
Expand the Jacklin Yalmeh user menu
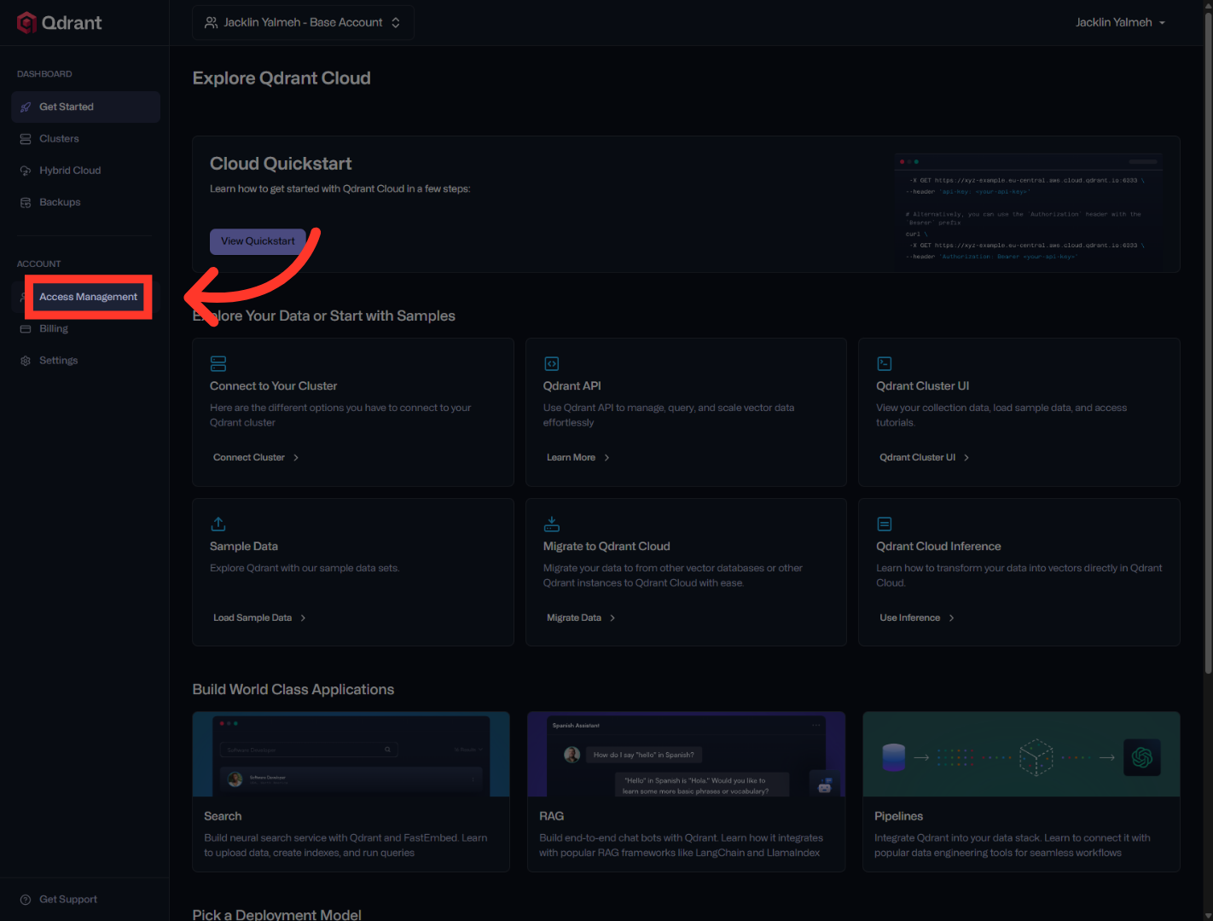[x=1120, y=22]
